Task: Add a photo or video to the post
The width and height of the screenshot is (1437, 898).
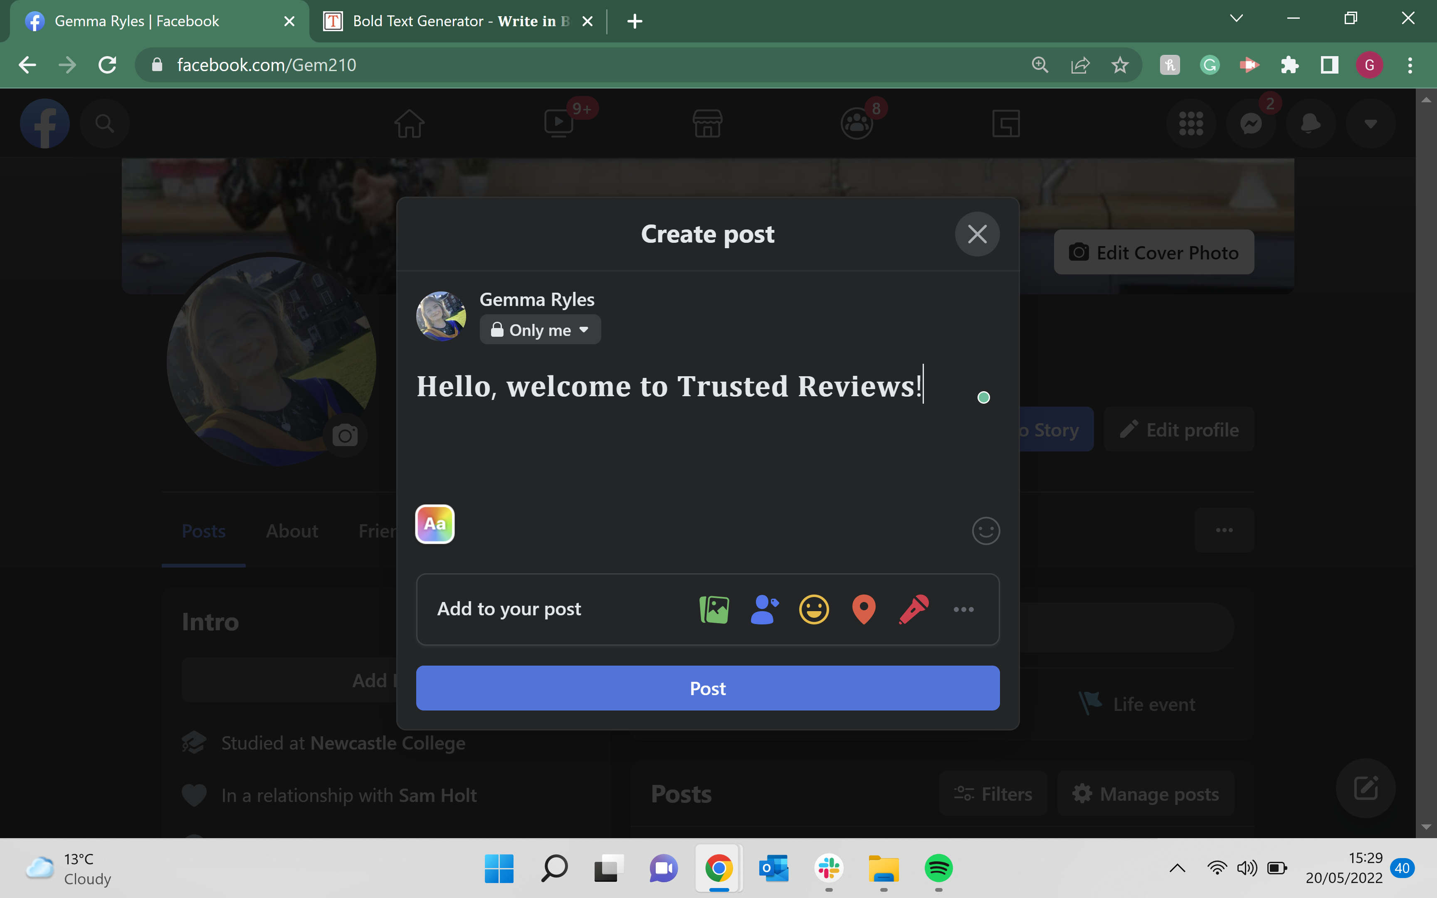Action: pos(714,609)
